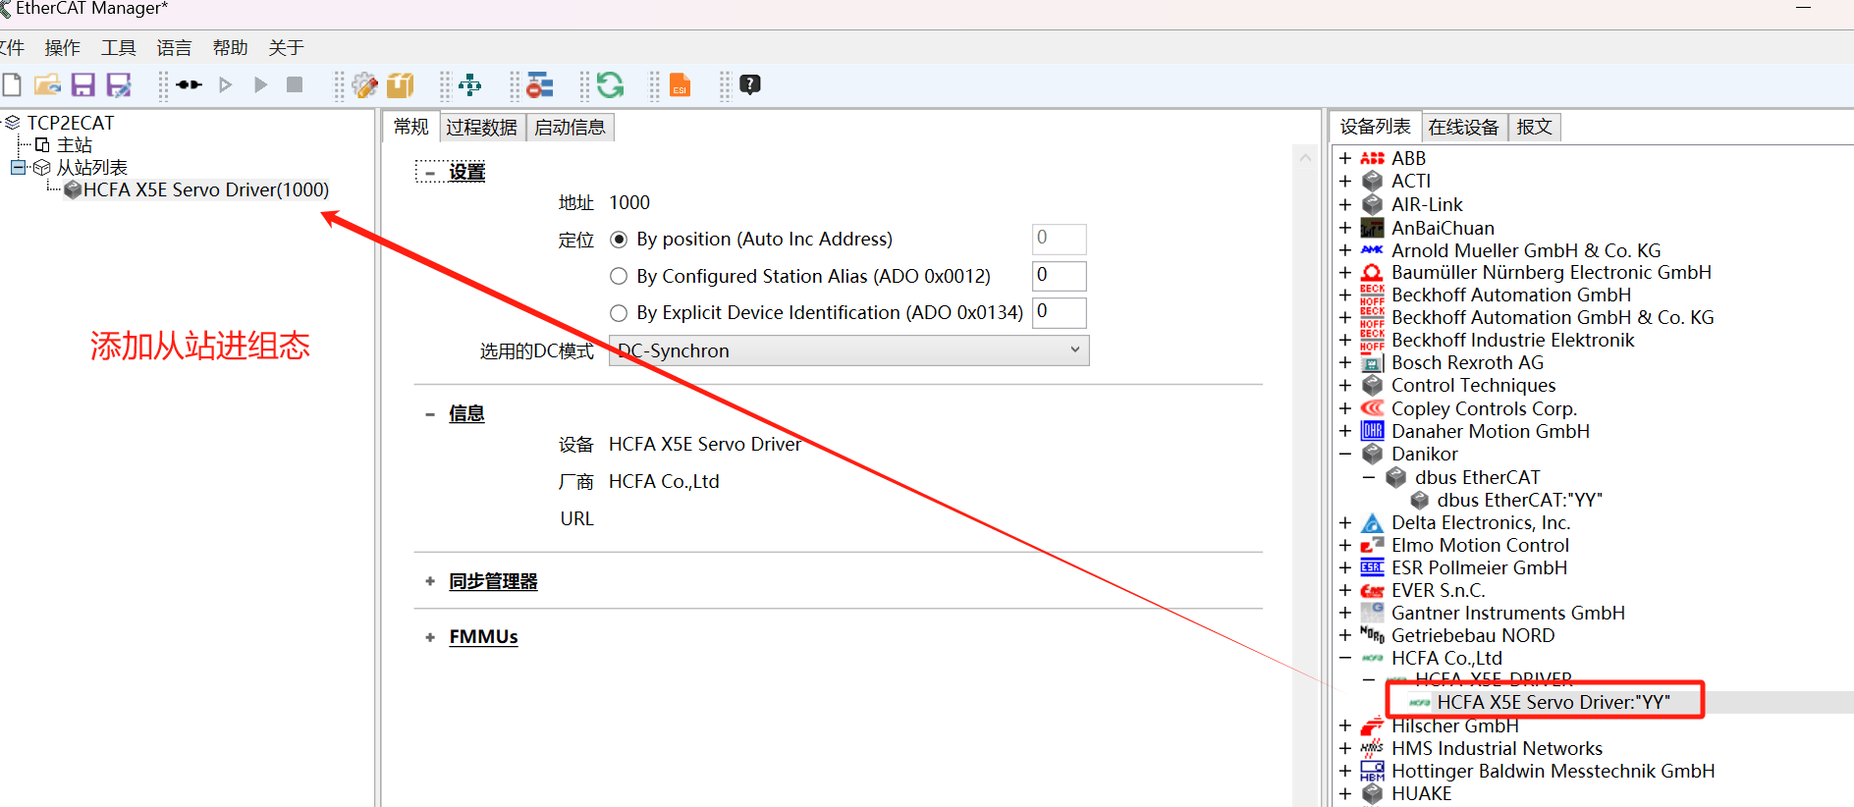The image size is (1854, 807).
Task: Expand Delta Electronics, Inc. node
Action: (1345, 522)
